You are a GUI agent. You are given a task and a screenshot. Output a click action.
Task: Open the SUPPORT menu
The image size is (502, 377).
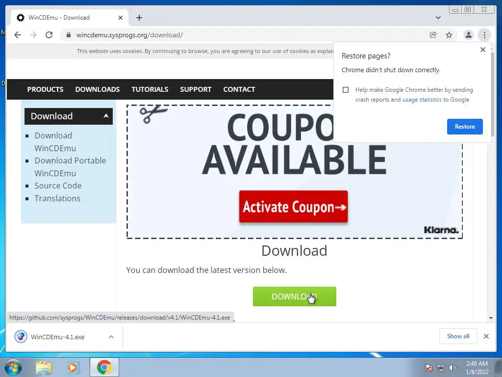click(196, 89)
